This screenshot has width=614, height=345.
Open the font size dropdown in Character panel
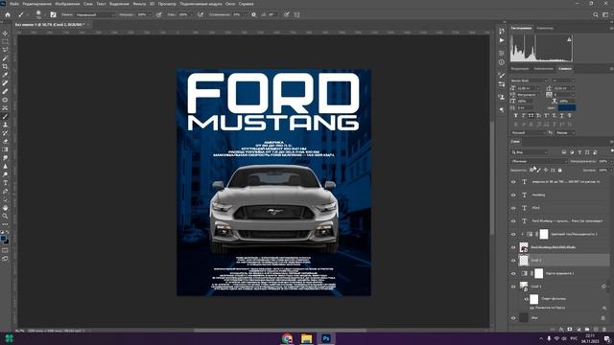click(528, 88)
